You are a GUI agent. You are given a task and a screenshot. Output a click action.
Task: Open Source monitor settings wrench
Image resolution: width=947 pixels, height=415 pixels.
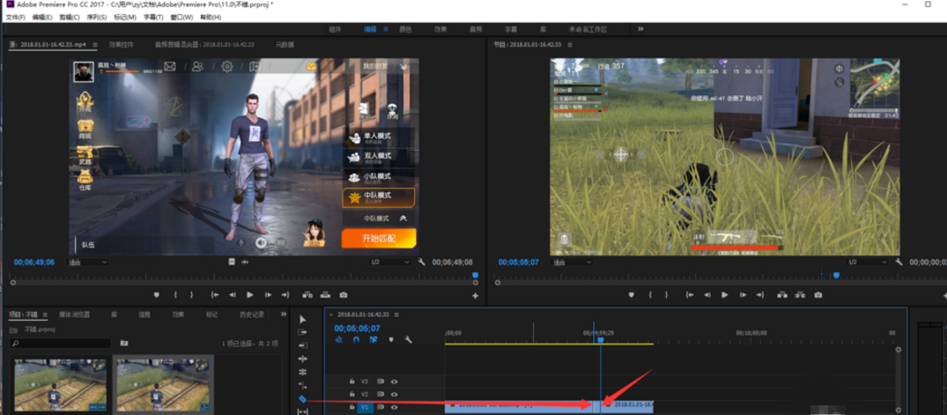pos(422,262)
